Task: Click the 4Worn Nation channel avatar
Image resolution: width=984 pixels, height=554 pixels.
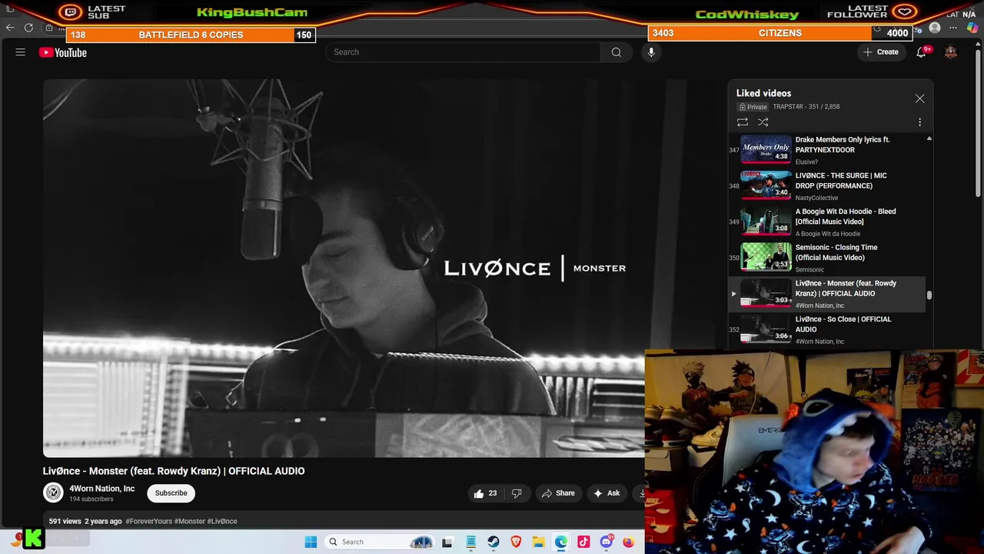Action: point(53,492)
